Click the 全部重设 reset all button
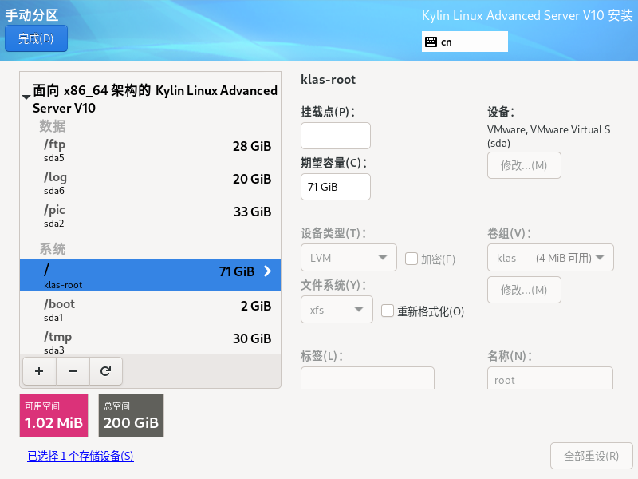The image size is (638, 479). click(591, 456)
